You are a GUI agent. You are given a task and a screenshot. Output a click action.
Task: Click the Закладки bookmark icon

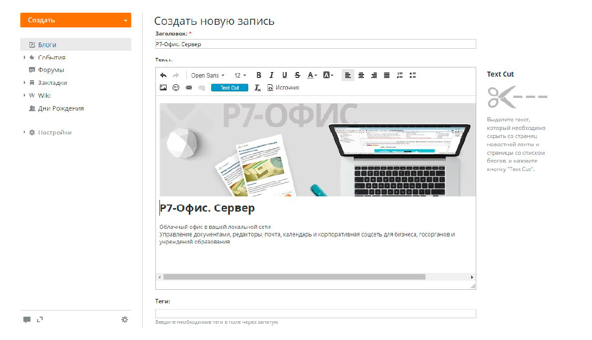32,83
